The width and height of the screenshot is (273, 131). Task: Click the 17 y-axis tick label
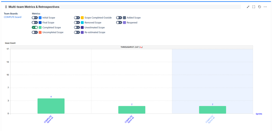tap(8, 49)
